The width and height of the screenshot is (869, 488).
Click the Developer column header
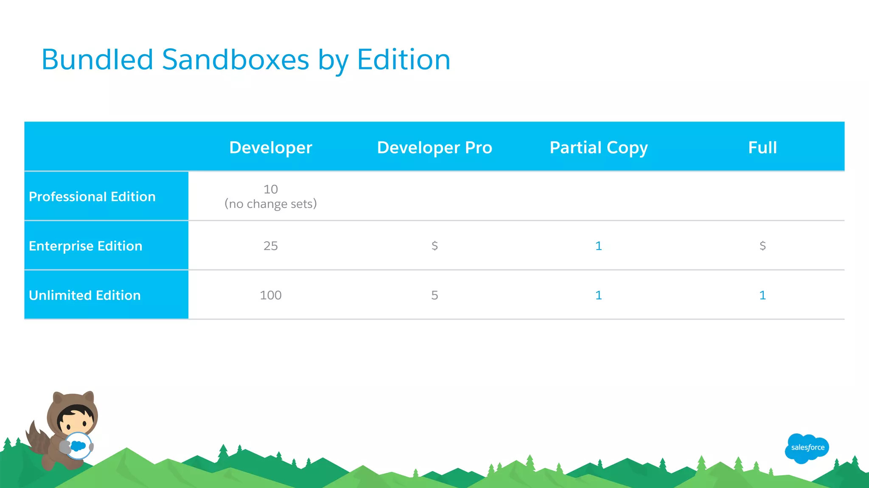tap(271, 147)
